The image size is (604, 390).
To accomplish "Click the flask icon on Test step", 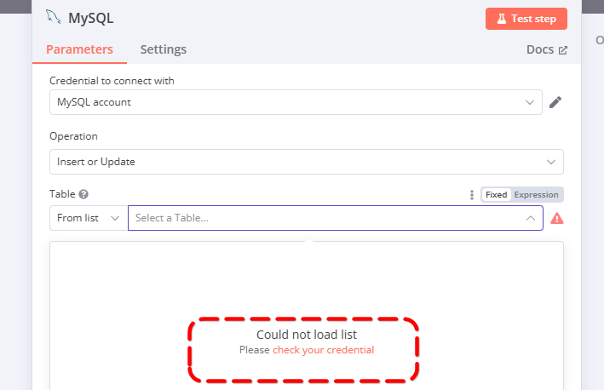I will (501, 19).
